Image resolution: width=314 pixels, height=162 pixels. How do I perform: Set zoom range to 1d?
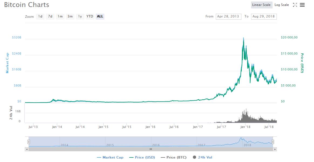[x=40, y=17]
